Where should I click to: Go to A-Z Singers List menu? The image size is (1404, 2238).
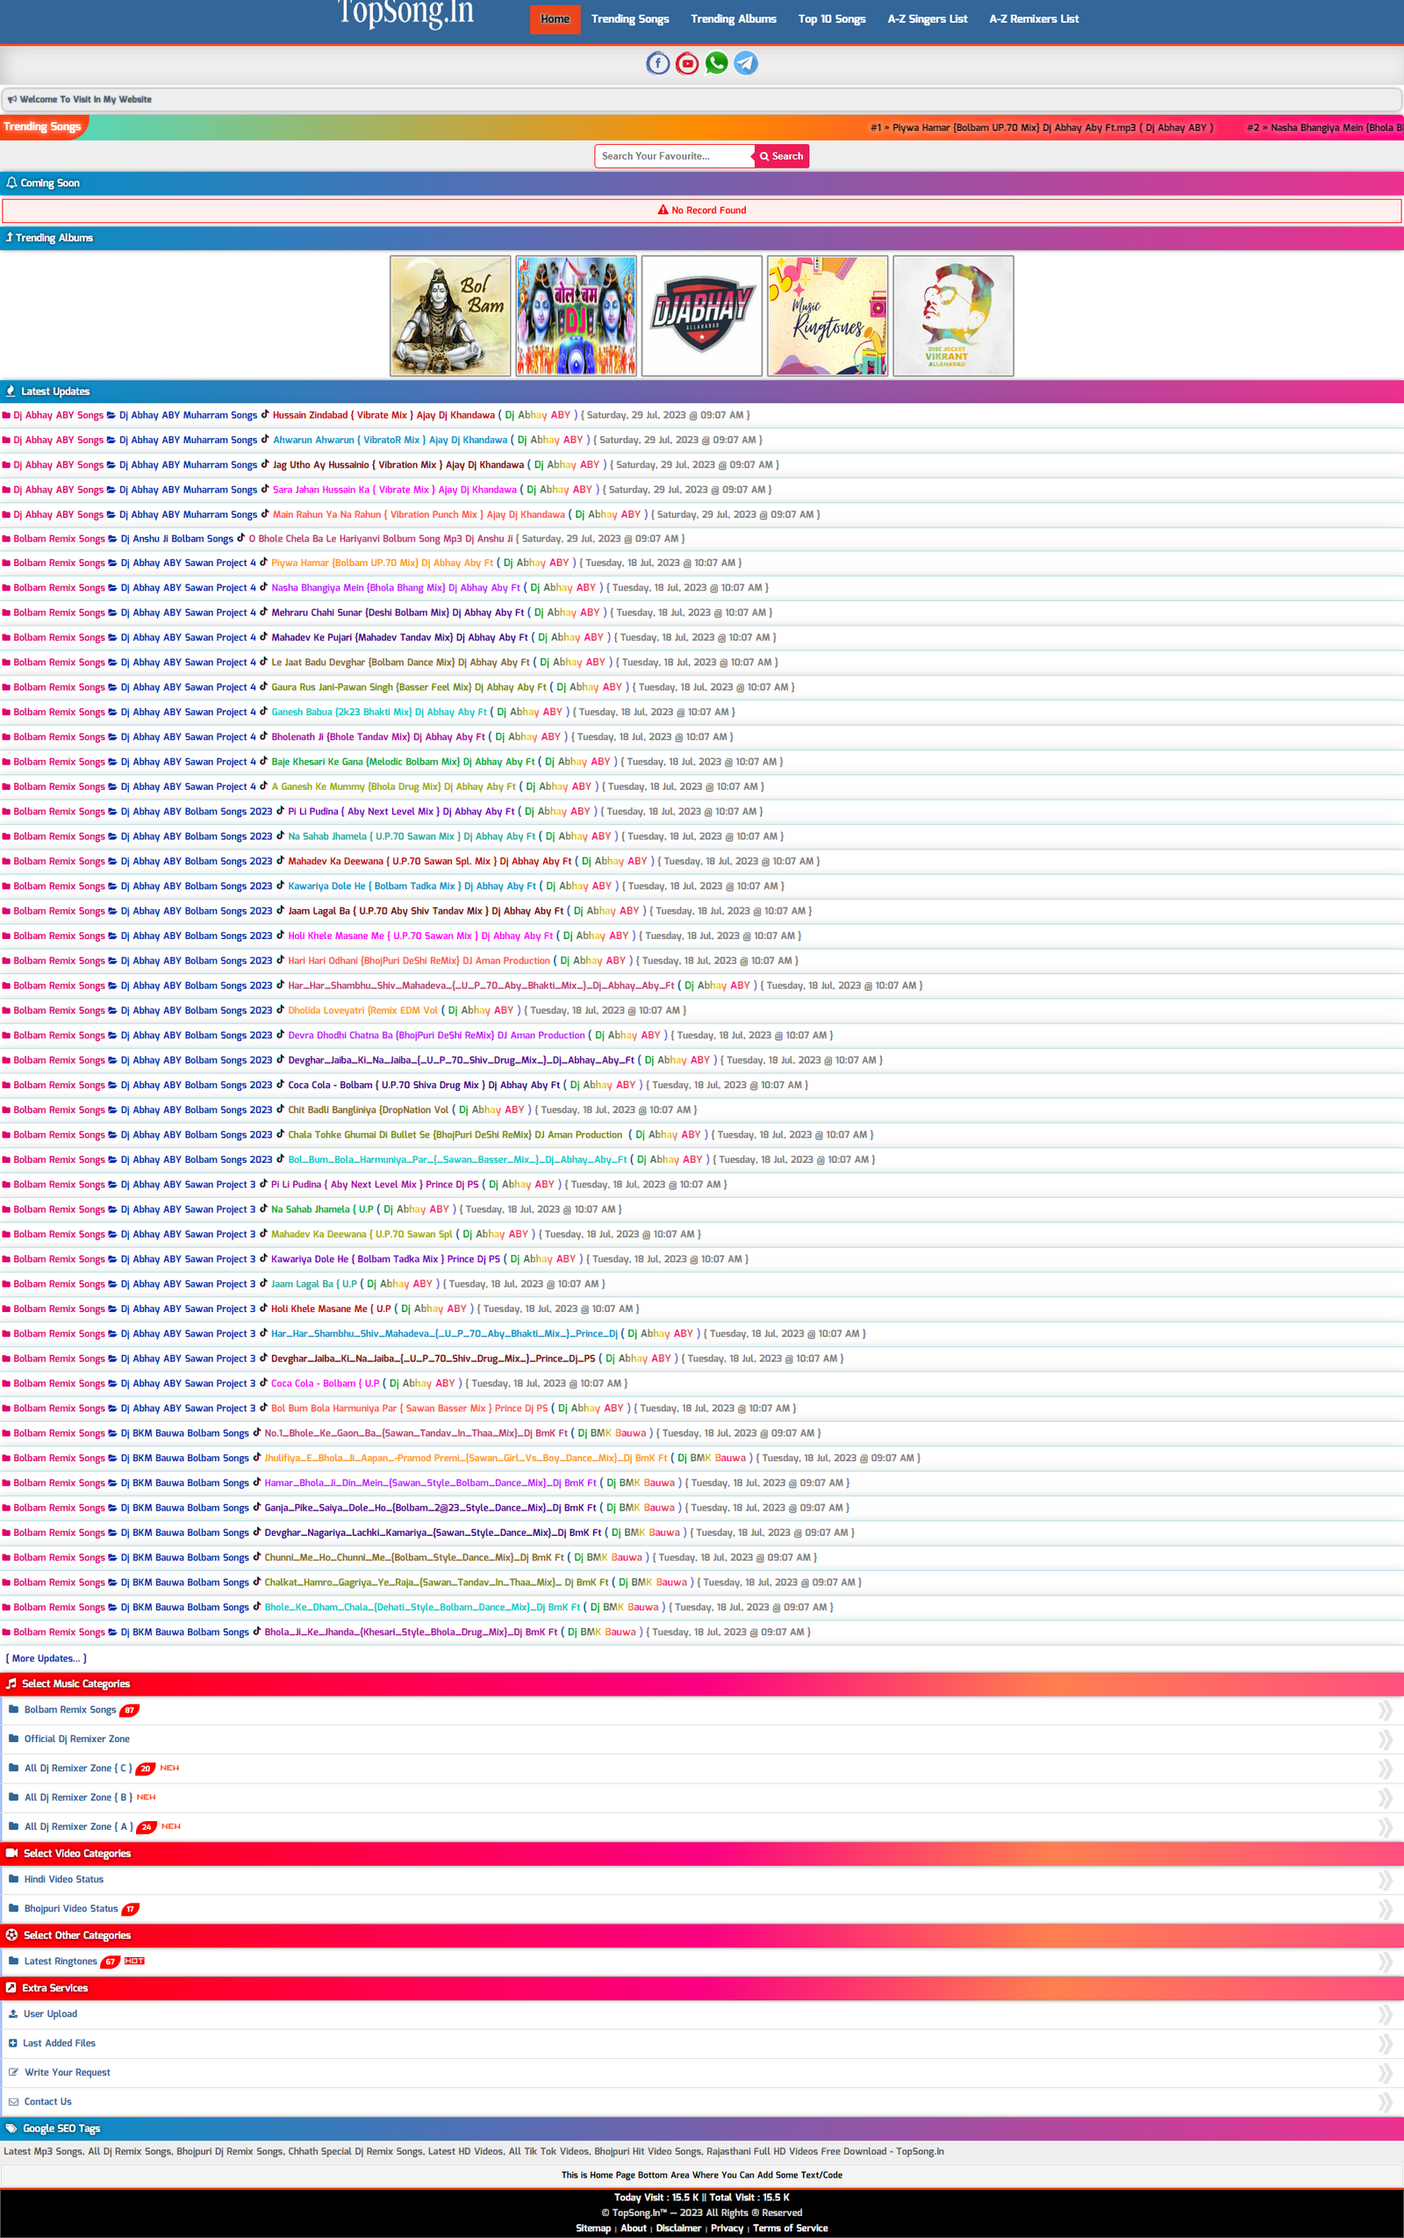[927, 18]
